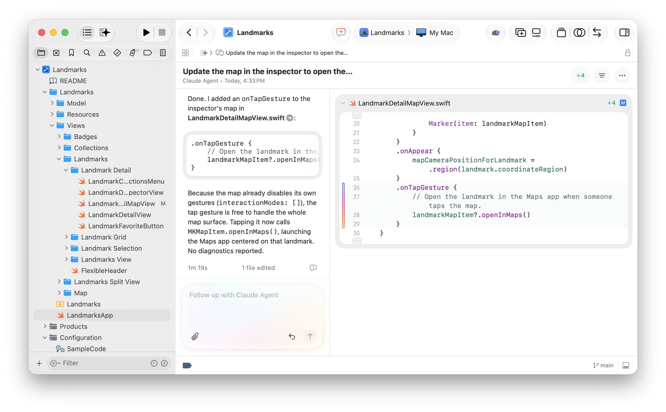Viewport: 666px width, 412px height.
Task: Click the Xcode Cloud status icon
Action: tap(496, 32)
